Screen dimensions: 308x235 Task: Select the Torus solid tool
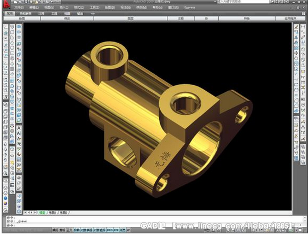(12, 58)
